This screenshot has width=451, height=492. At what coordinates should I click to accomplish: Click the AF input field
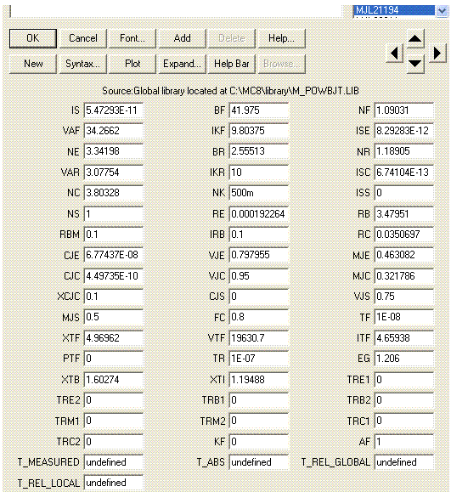[x=404, y=442]
